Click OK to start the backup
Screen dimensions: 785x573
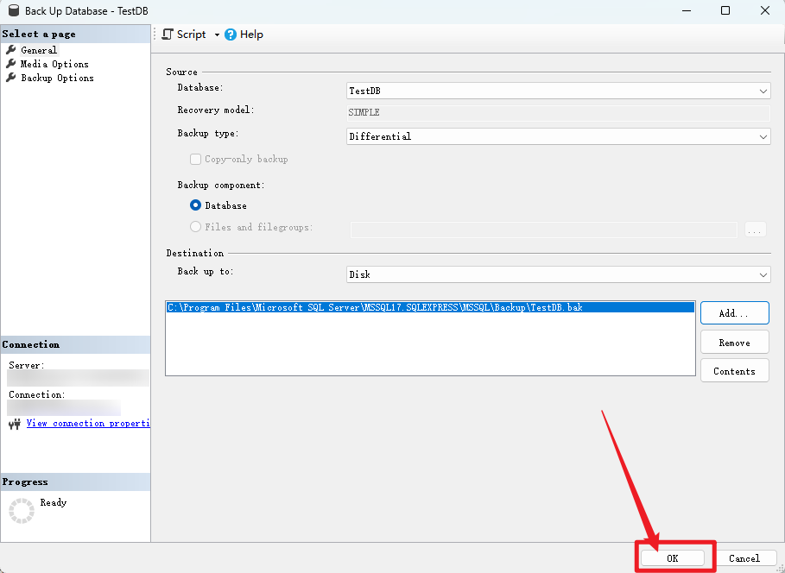[x=673, y=558]
